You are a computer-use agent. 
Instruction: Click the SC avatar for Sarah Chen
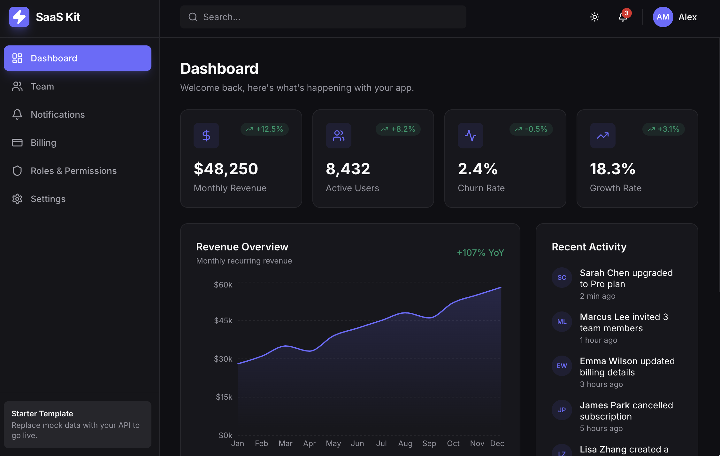tap(562, 278)
